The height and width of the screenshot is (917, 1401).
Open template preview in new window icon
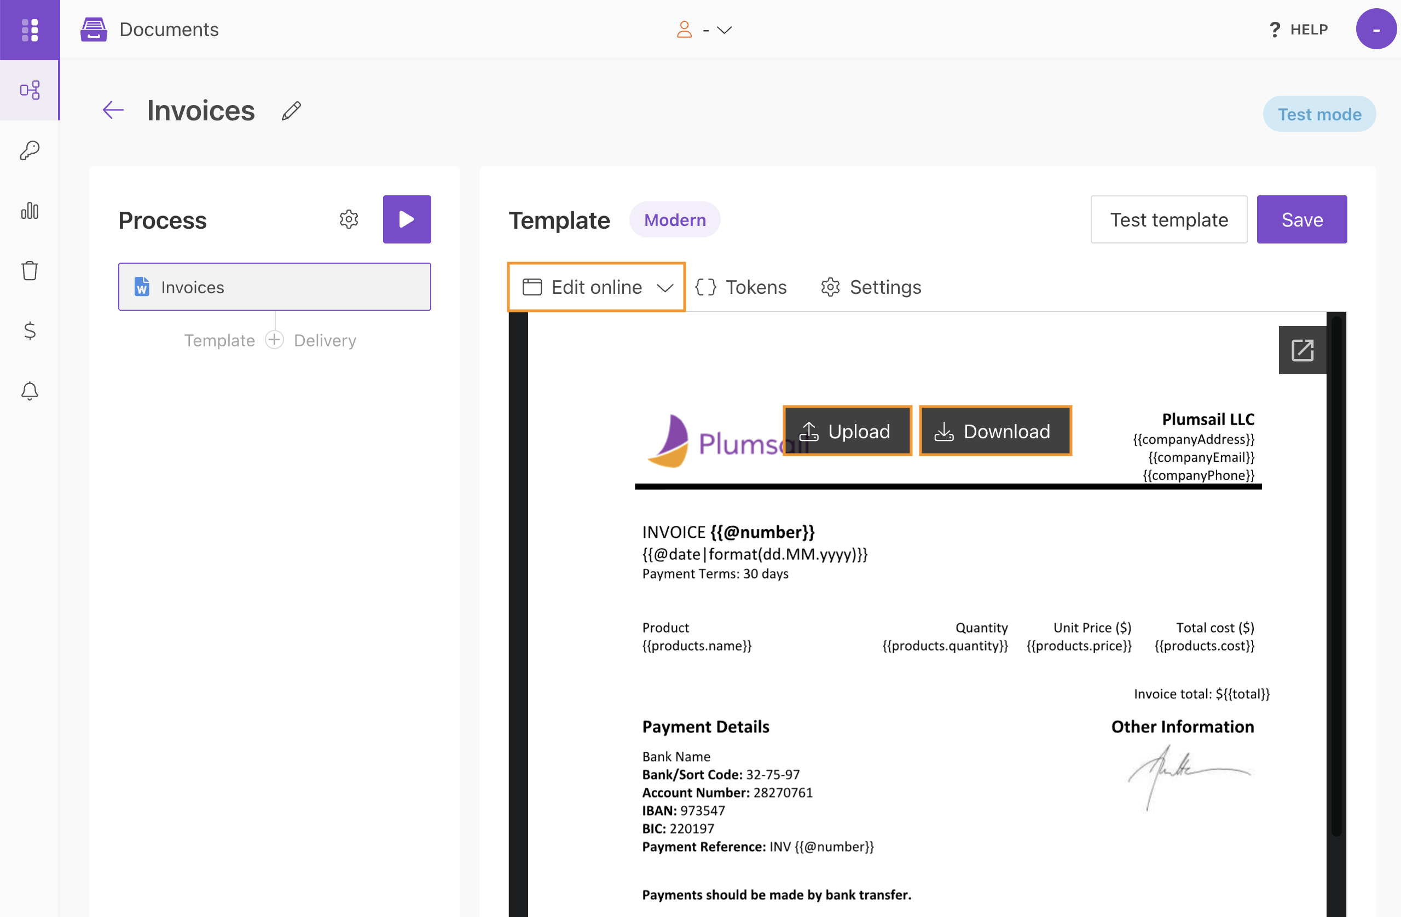pos(1302,350)
